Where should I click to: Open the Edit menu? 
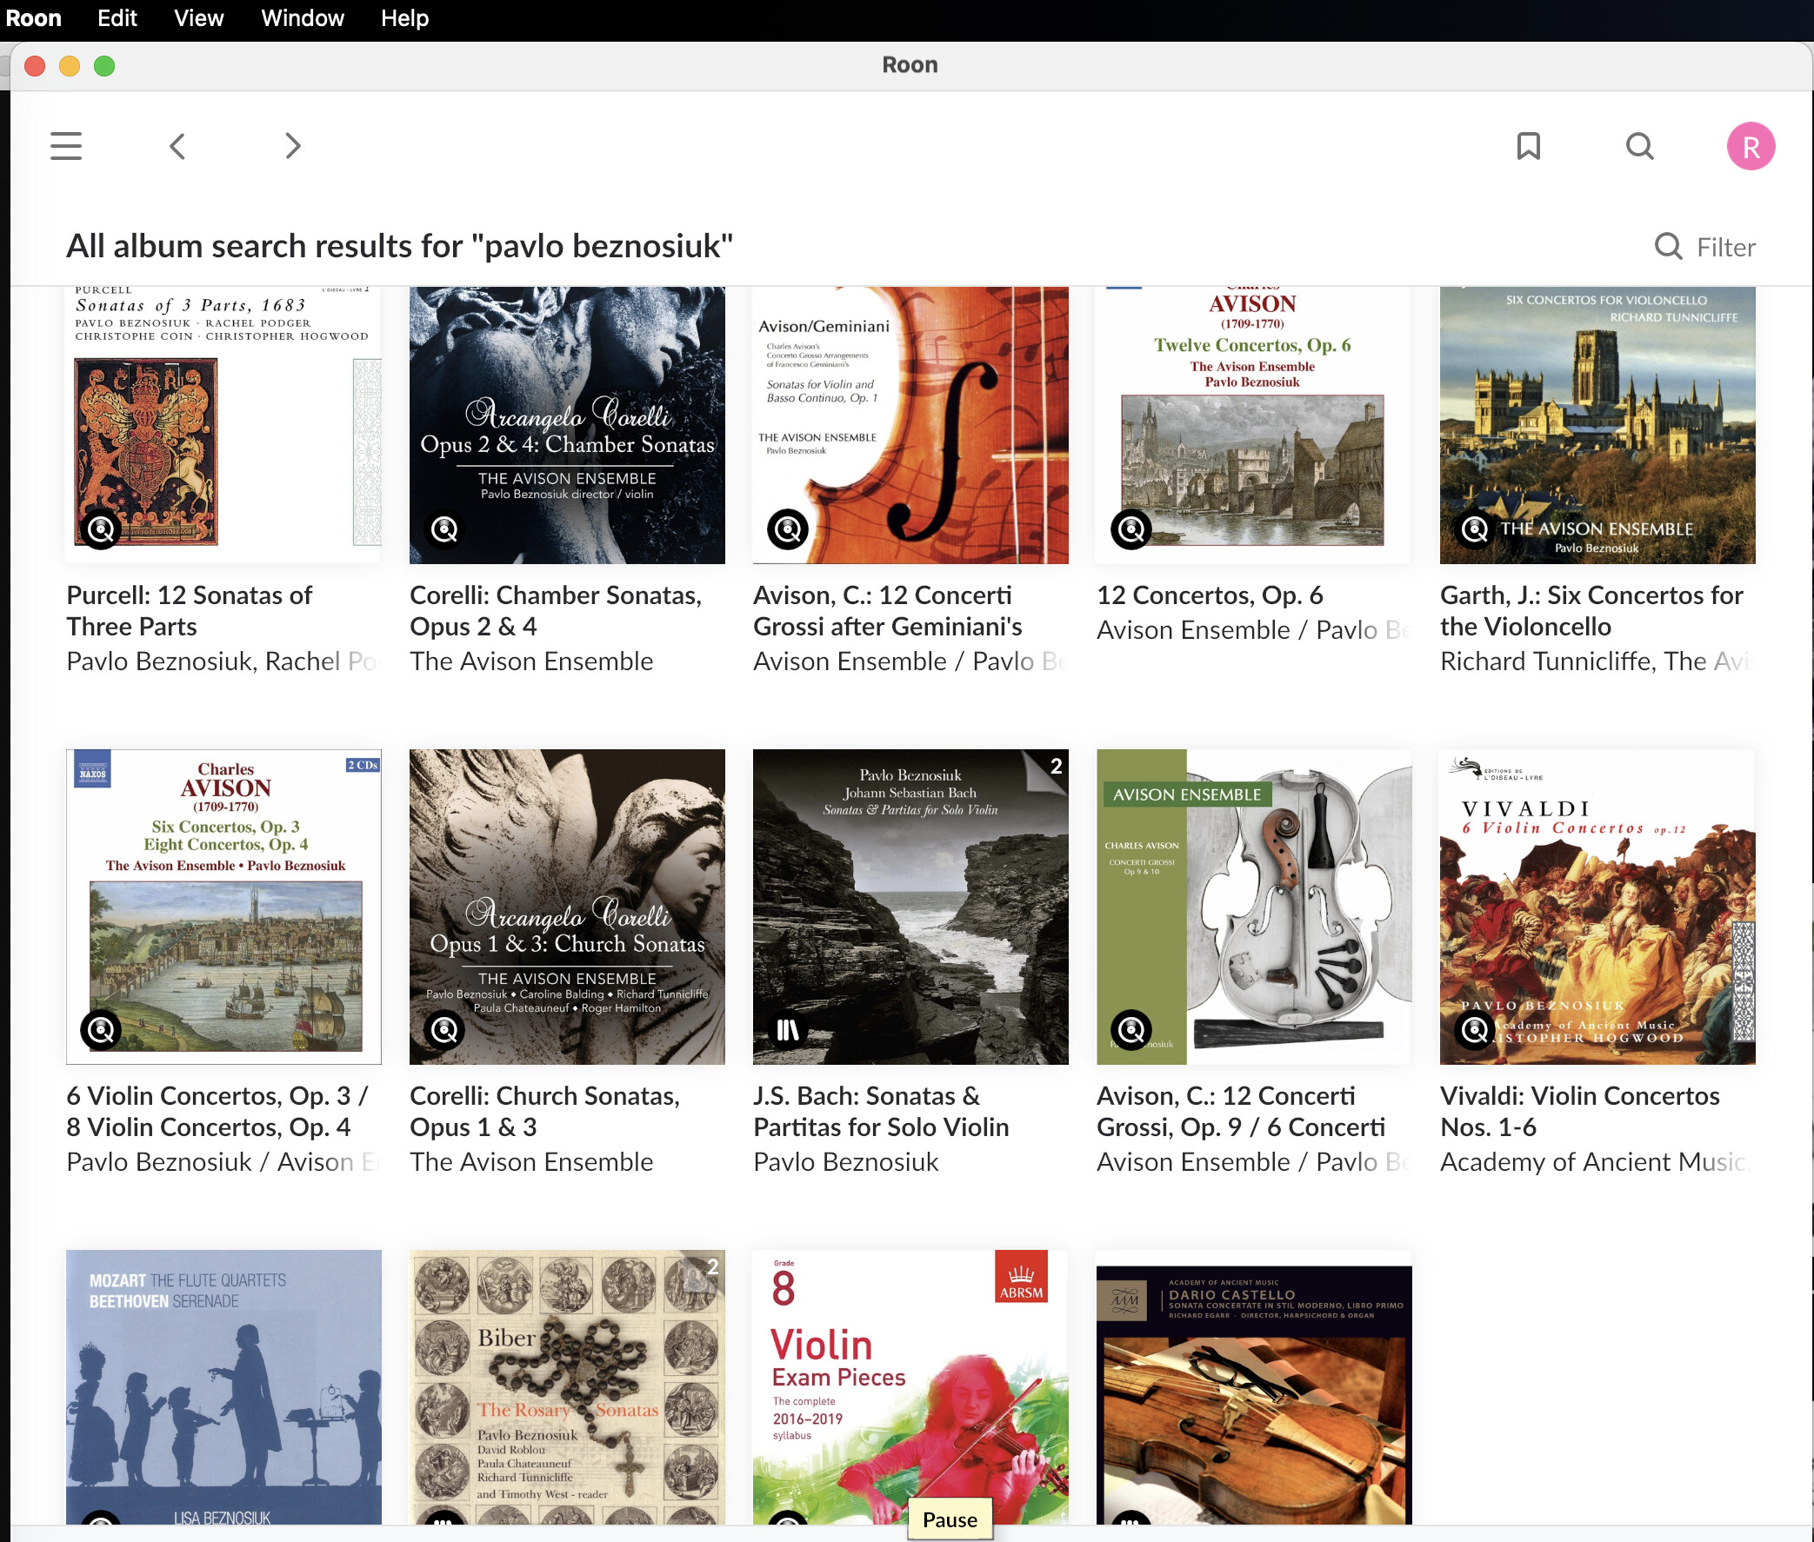tap(117, 18)
